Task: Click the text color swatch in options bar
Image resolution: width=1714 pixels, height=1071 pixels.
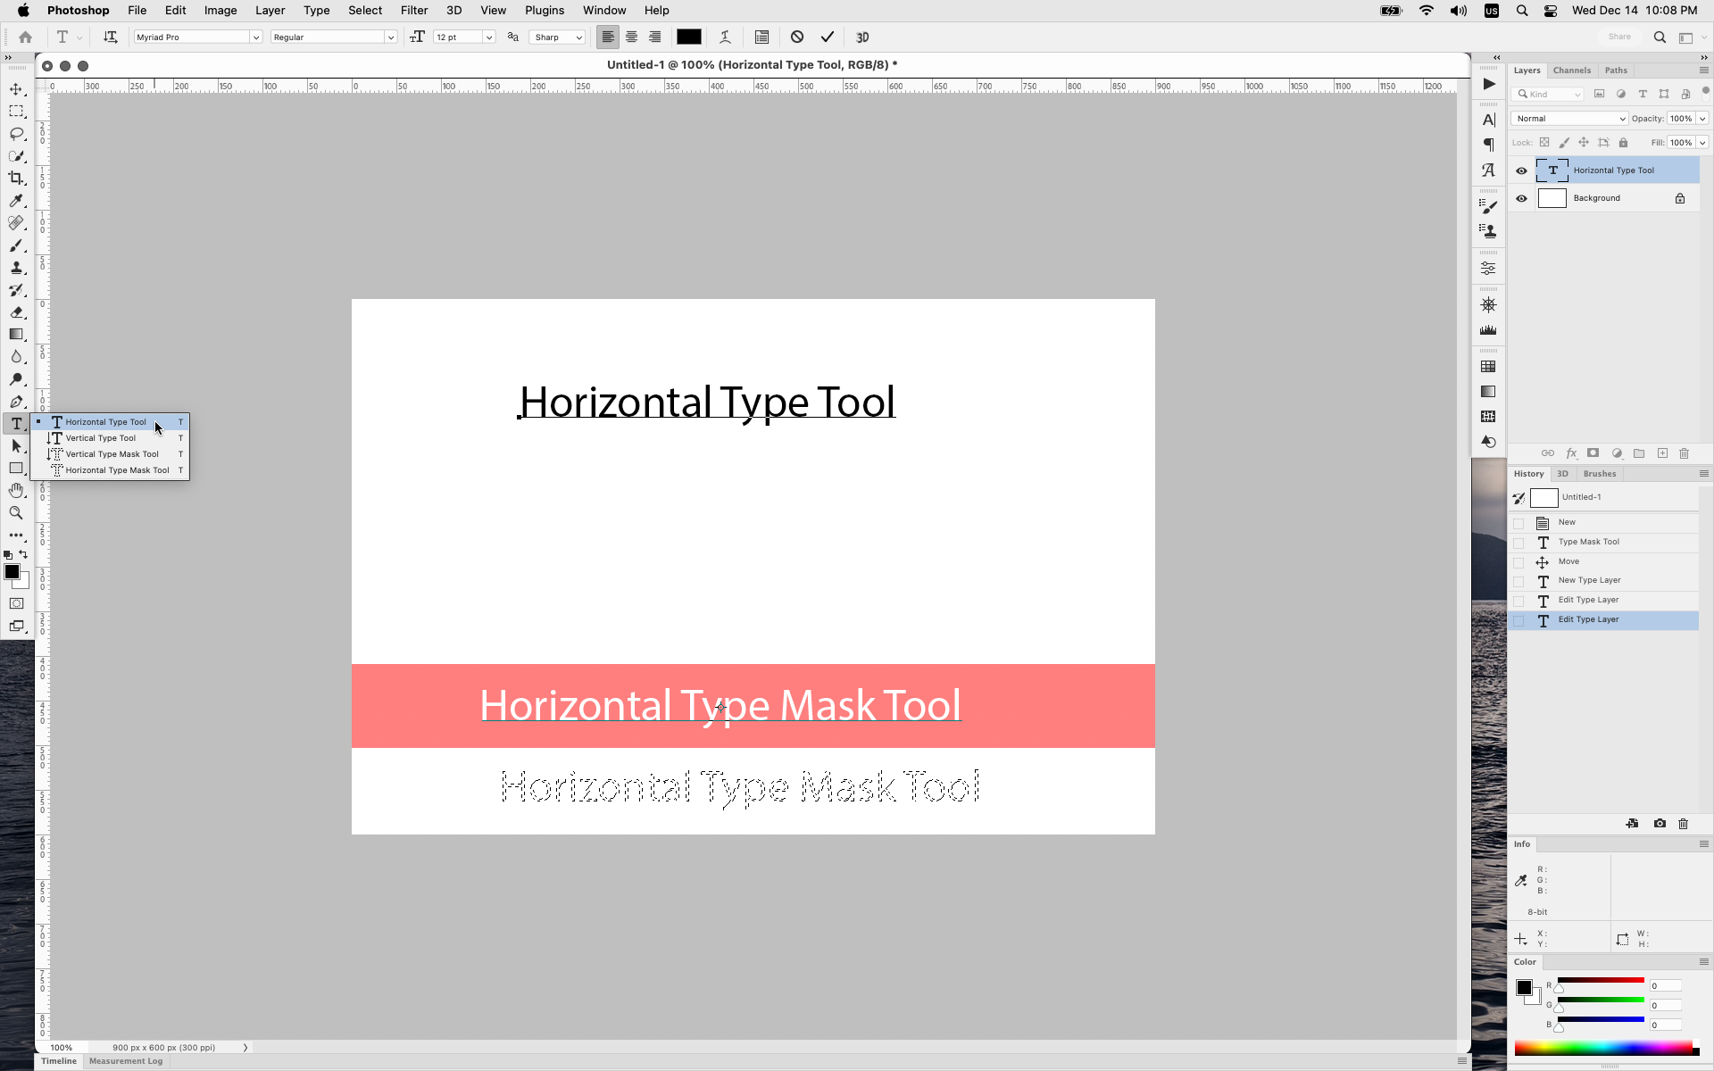Action: point(688,37)
